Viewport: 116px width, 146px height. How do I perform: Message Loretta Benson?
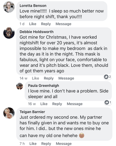tap(63, 24)
